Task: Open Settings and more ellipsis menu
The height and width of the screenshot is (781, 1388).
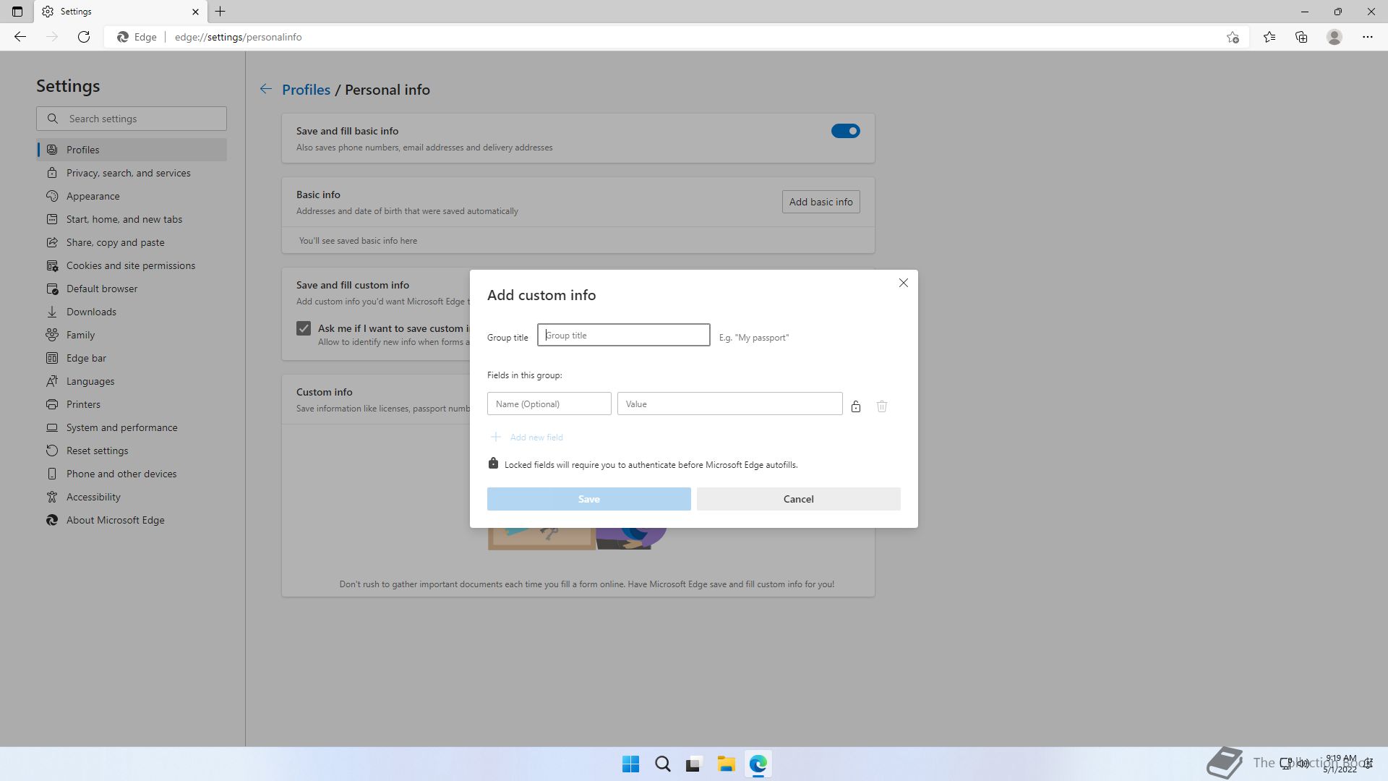Action: pos(1367,37)
